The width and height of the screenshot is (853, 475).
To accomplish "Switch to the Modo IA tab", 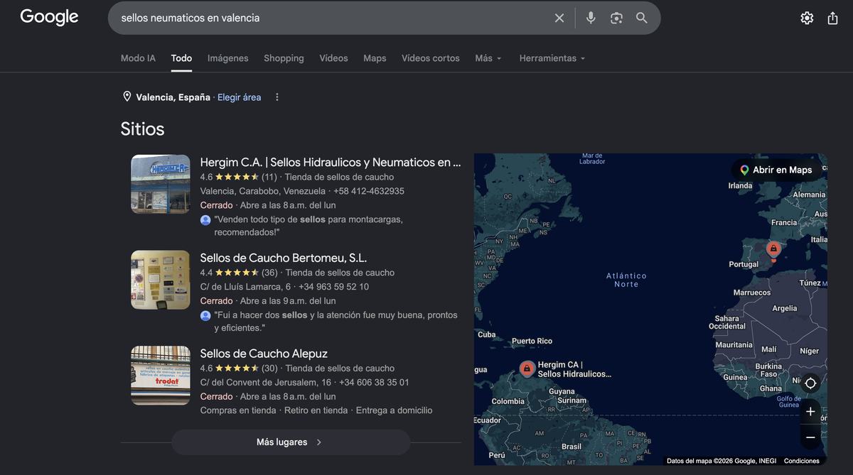I will [138, 58].
